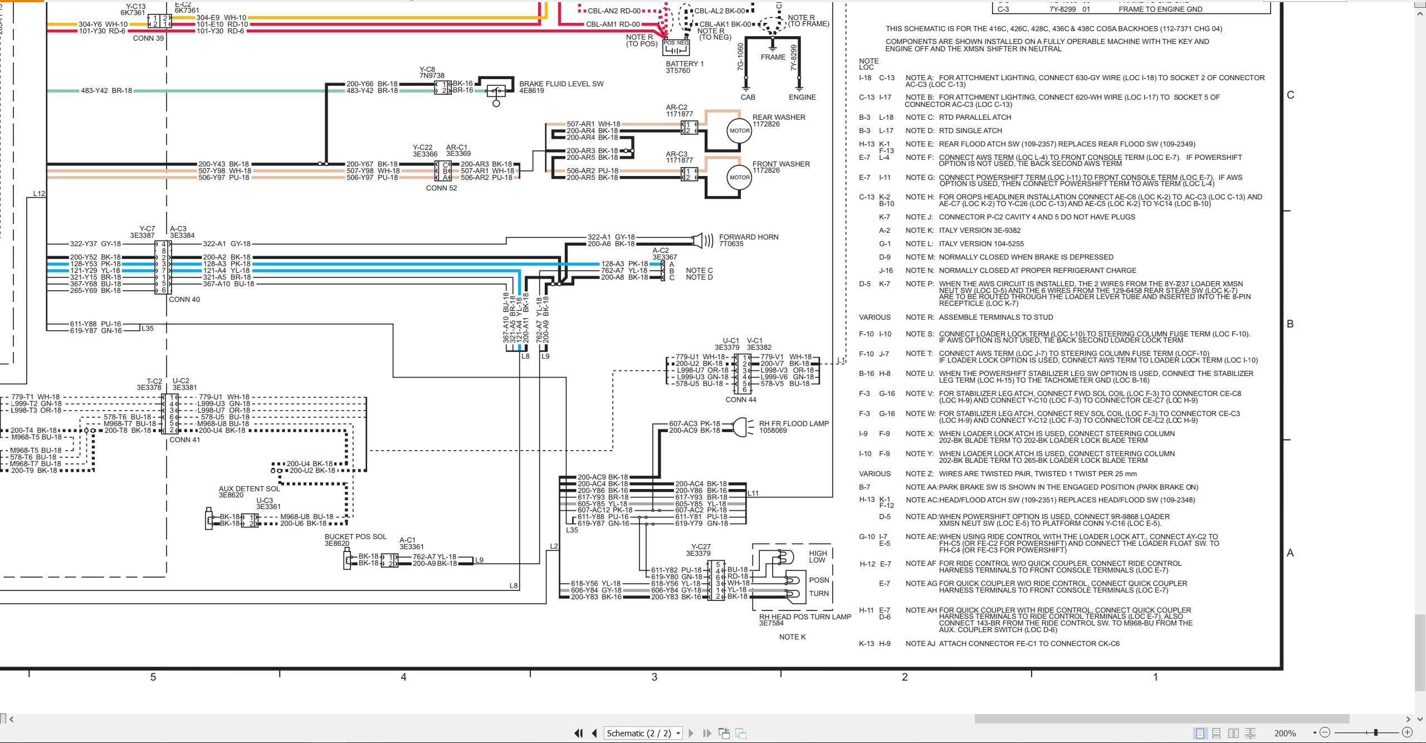Click the BATTERY 1 label

coord(685,63)
